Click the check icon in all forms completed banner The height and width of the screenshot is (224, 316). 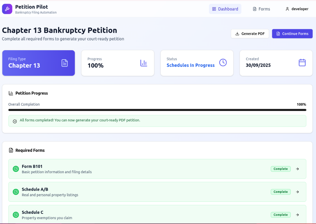15,121
